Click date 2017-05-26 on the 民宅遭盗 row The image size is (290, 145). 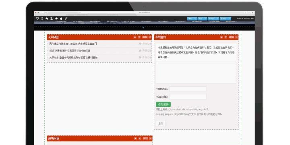coord(145,44)
